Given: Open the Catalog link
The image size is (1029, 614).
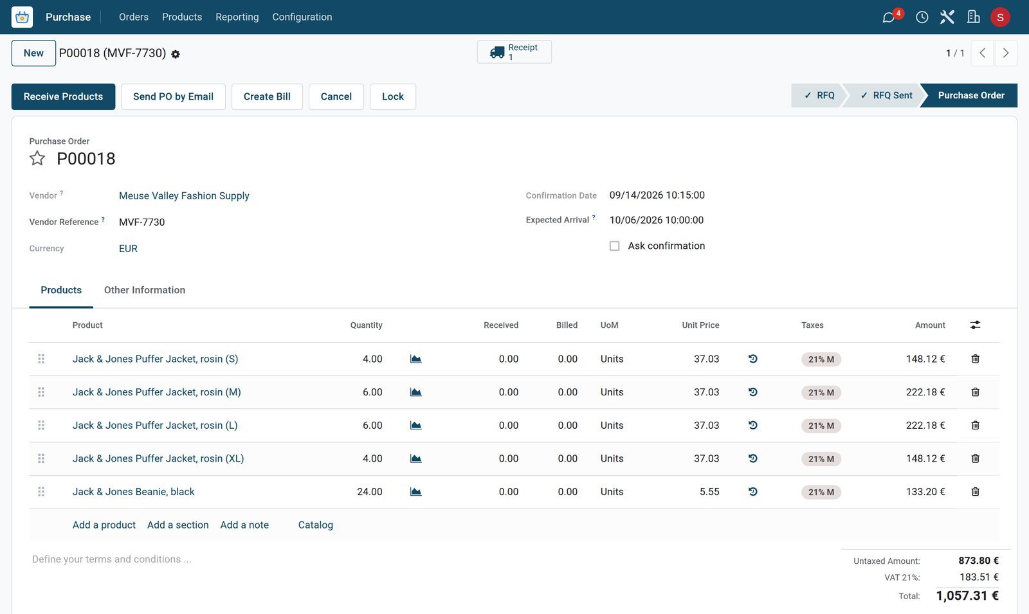Looking at the screenshot, I should pos(316,525).
